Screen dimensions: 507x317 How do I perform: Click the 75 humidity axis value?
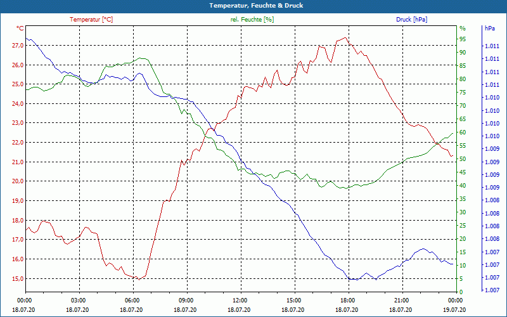pyautogui.click(x=463, y=93)
